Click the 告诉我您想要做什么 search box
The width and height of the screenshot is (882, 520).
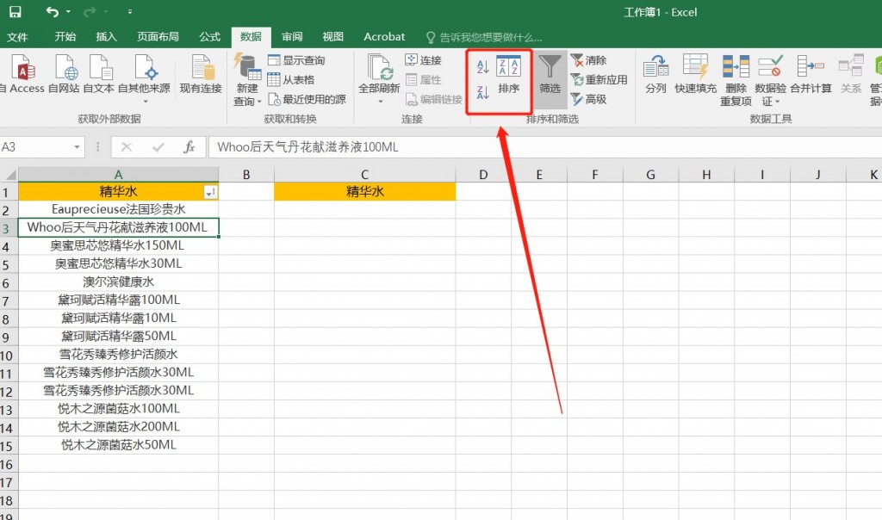[484, 38]
